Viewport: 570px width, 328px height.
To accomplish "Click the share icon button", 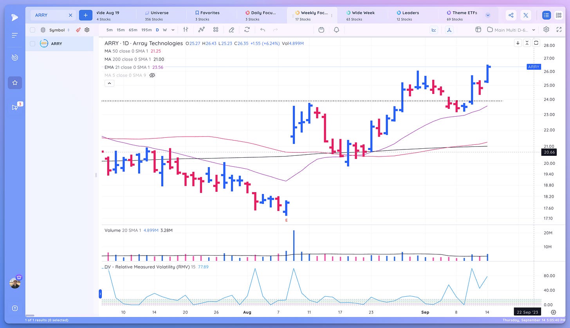I will [511, 15].
